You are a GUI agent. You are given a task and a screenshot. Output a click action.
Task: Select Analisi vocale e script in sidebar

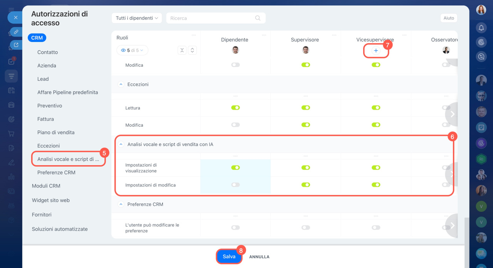coord(68,159)
